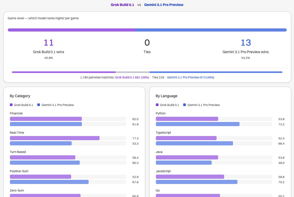Open the Gemini 3.1 Pro Preview header link
This screenshot has height=197, width=294.
(164, 5)
